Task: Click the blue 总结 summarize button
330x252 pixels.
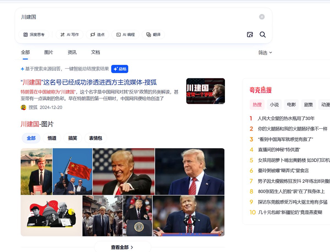Action: tap(120, 69)
